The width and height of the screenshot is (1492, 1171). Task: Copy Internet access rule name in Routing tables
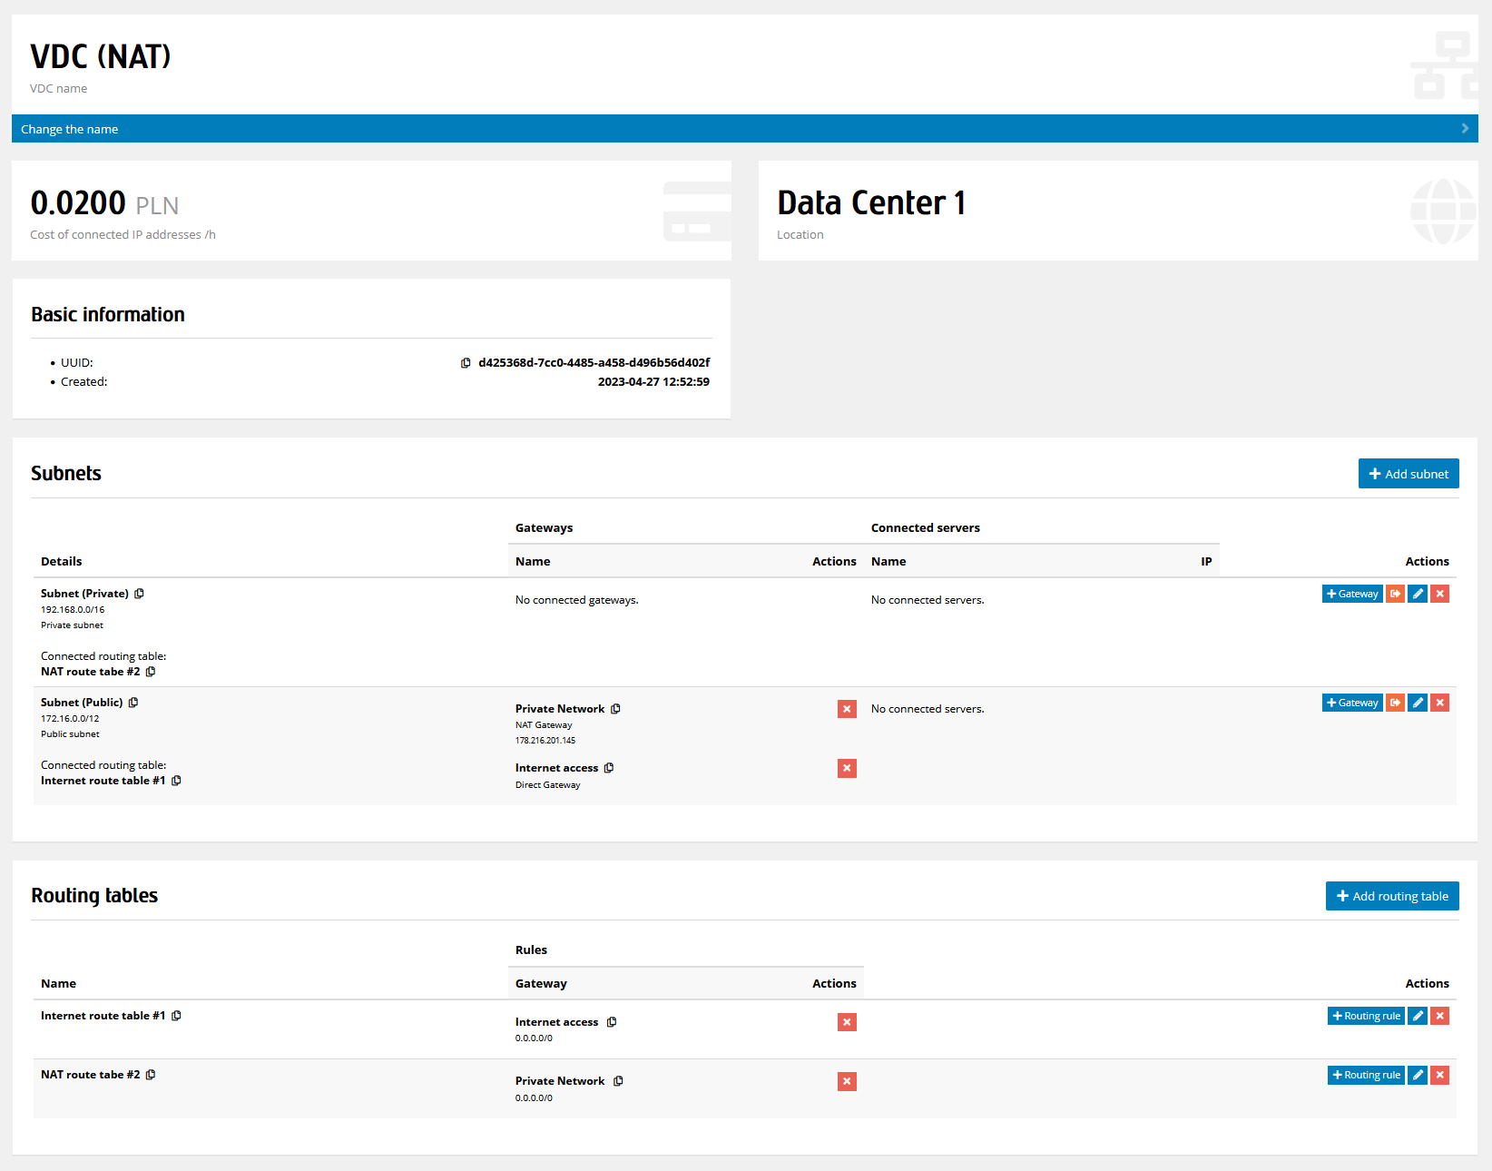[612, 1022]
